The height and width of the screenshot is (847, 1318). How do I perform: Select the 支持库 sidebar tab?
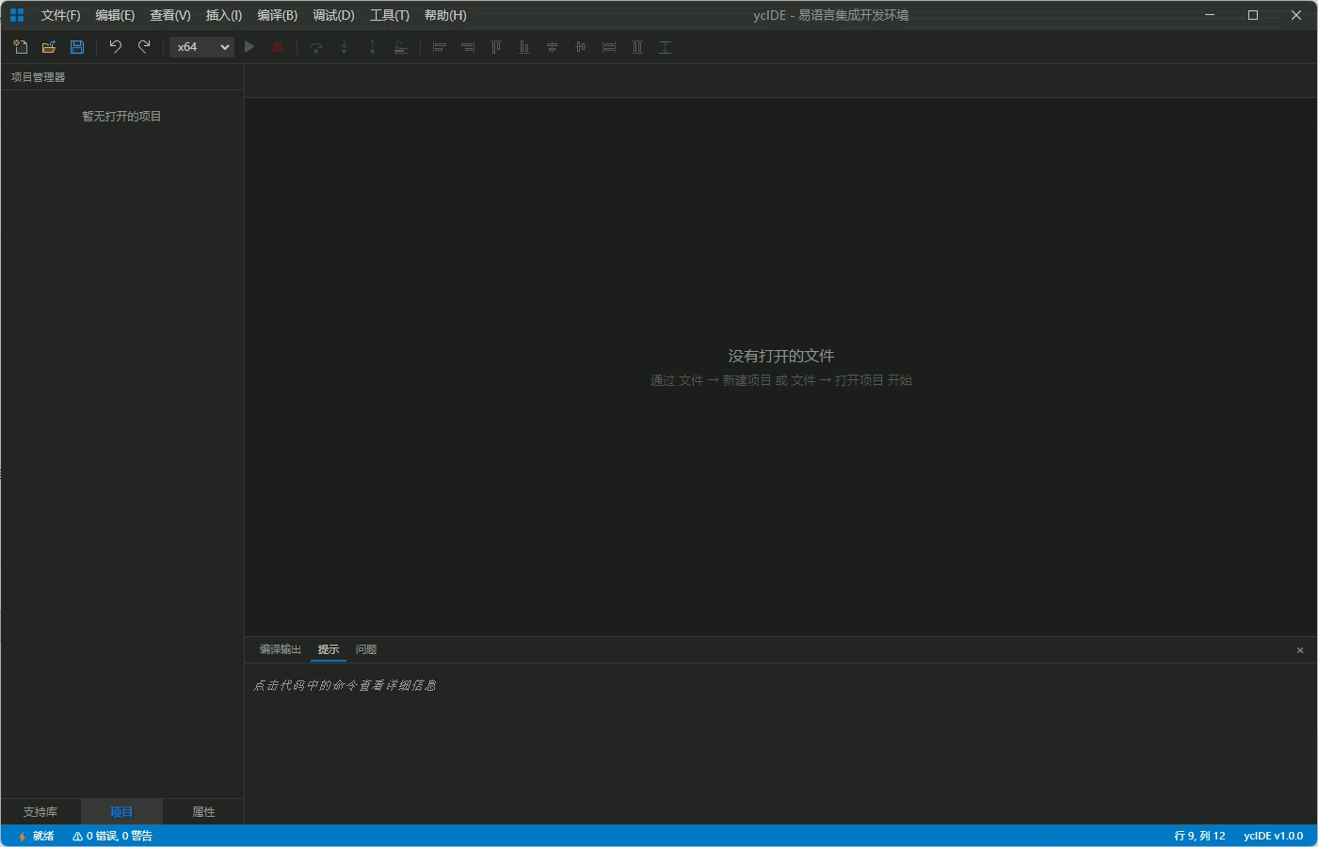(40, 812)
